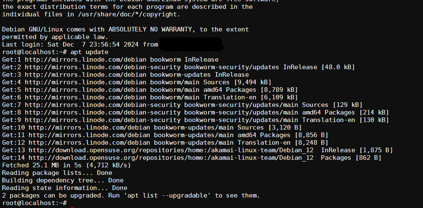
Task: Click the 'Building dependency tree... Done' line
Action: [63, 180]
